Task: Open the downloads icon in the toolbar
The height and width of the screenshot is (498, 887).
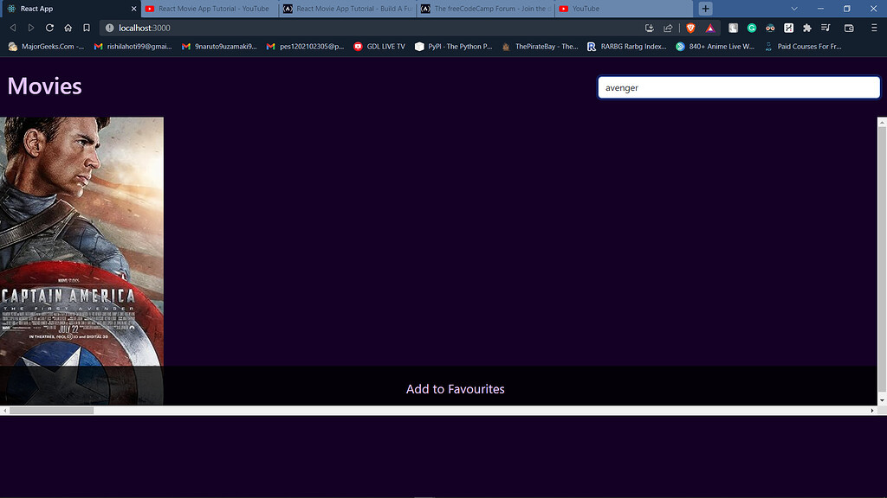Action: tap(650, 28)
